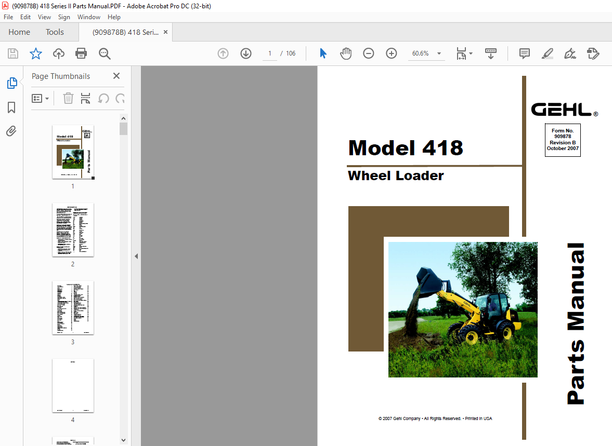Select the page 1 thumbnail
Viewport: 612px width, 446px height.
[73, 152]
